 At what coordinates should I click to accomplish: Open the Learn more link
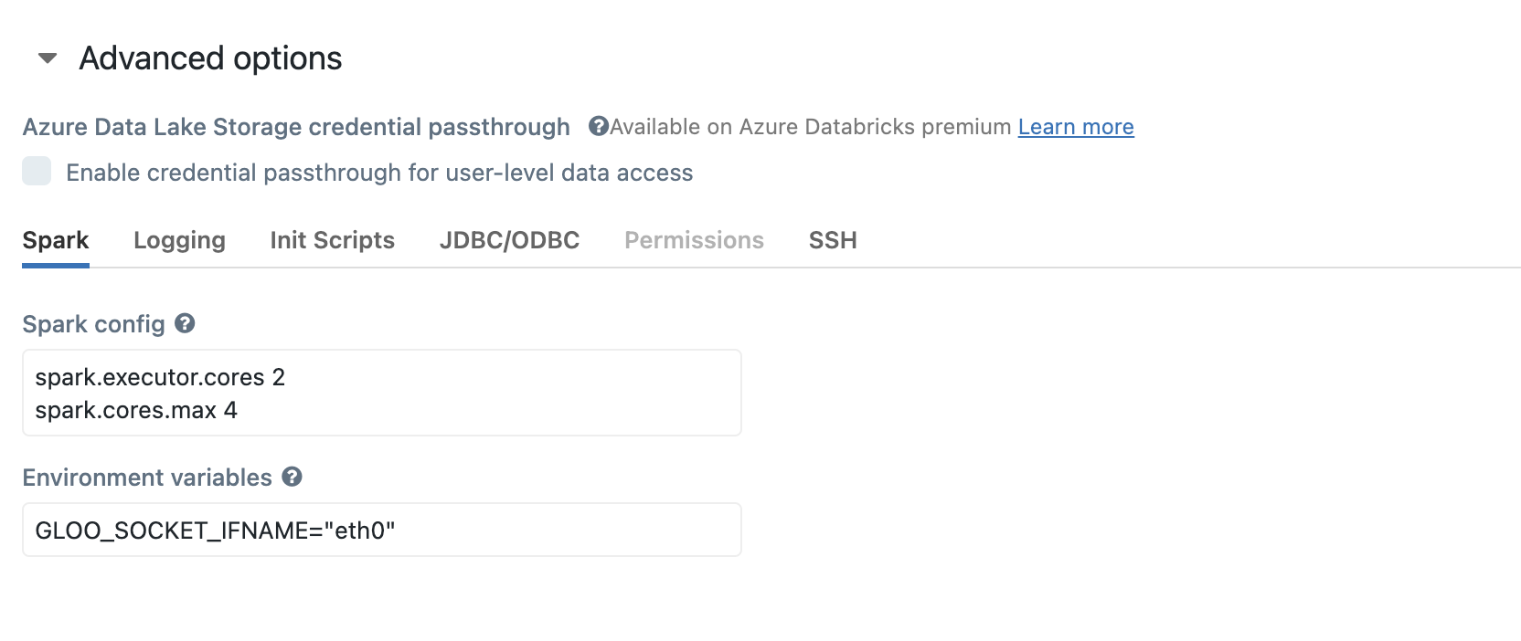pyautogui.click(x=1075, y=127)
